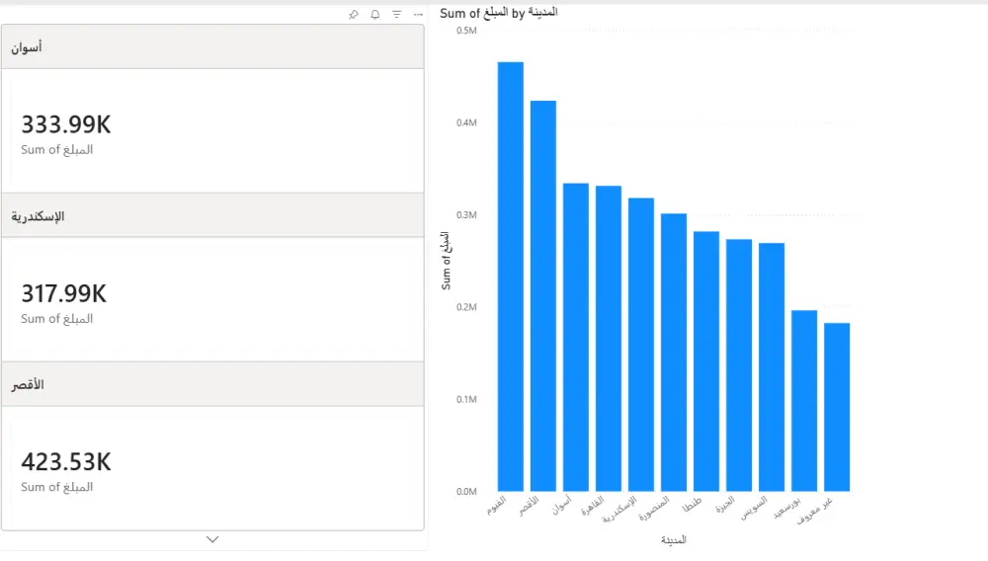This screenshot has width=988, height=561.
Task: Select the أسوان bar in the chart
Action: (576, 337)
